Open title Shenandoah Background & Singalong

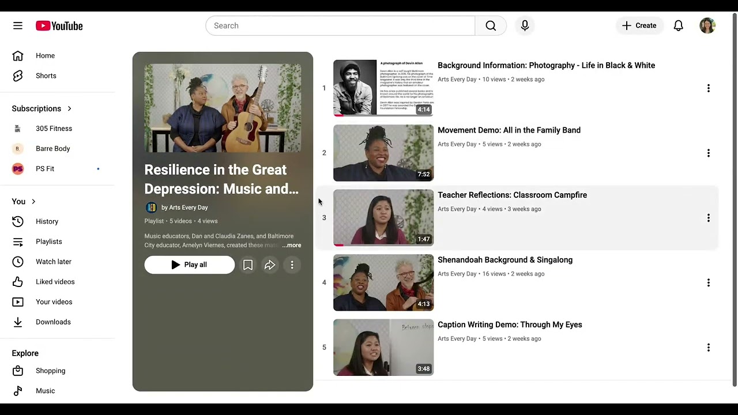click(x=505, y=260)
